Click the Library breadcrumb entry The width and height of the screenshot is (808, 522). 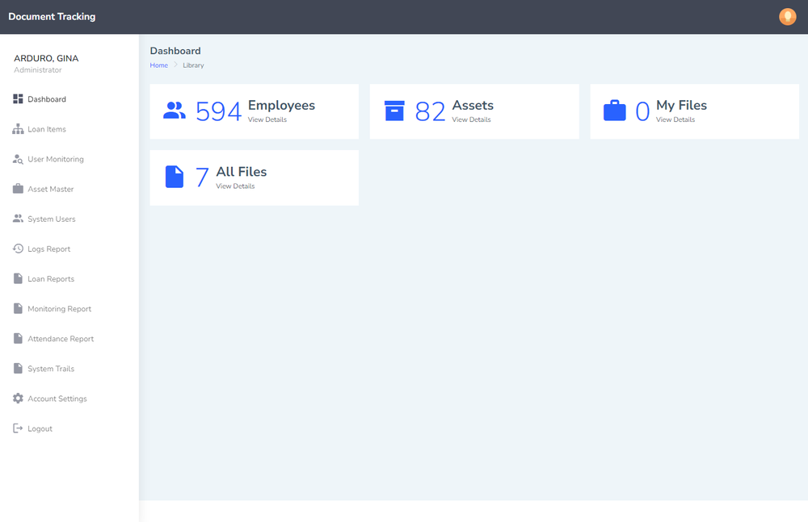[x=193, y=65]
